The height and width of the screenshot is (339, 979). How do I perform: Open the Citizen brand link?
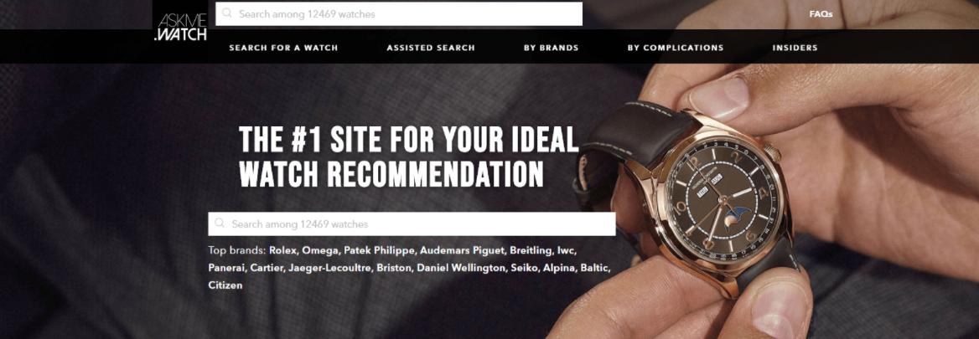pos(225,285)
